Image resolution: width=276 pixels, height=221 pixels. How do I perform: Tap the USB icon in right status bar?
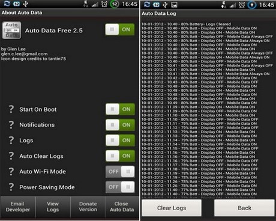(165, 5)
